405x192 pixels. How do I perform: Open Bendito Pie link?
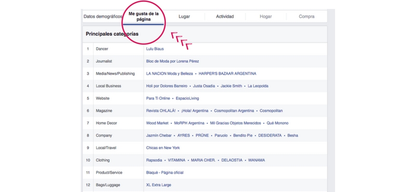coord(243,135)
